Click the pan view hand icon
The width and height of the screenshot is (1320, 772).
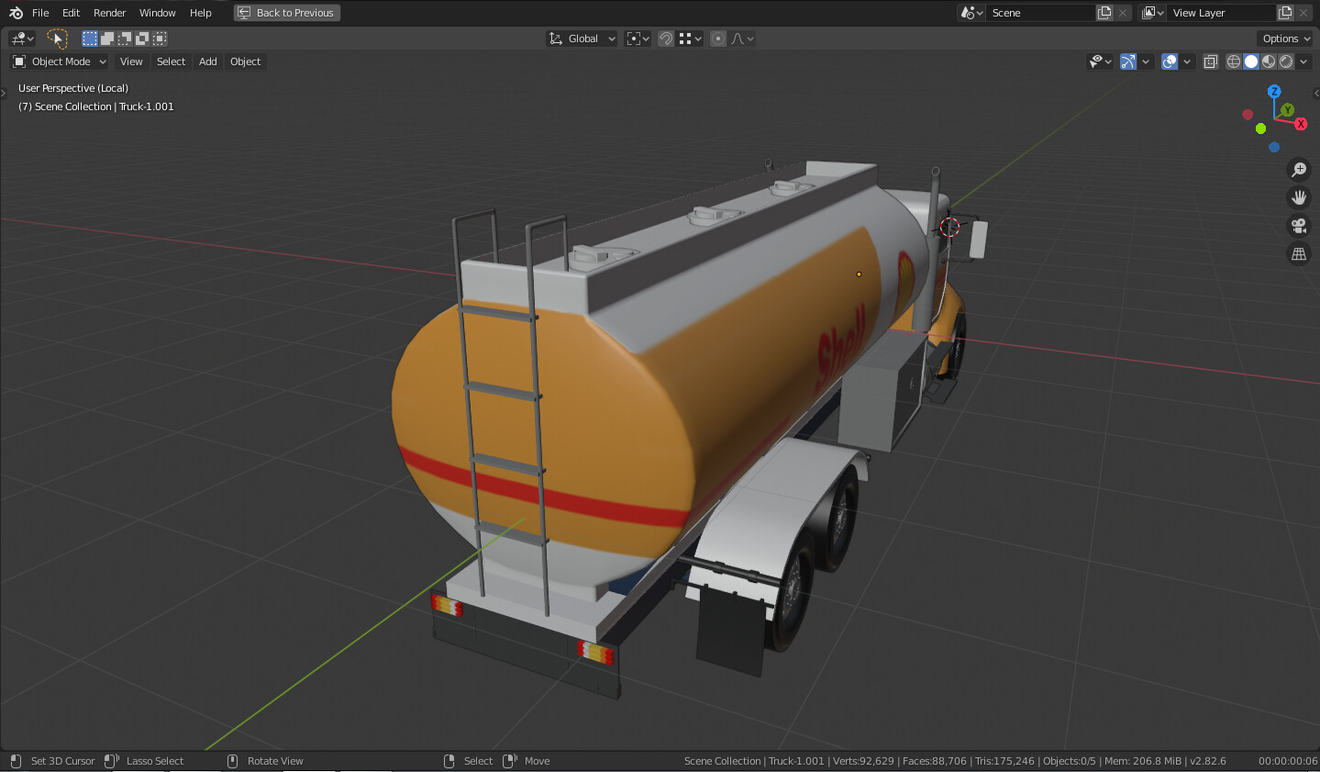click(x=1299, y=197)
